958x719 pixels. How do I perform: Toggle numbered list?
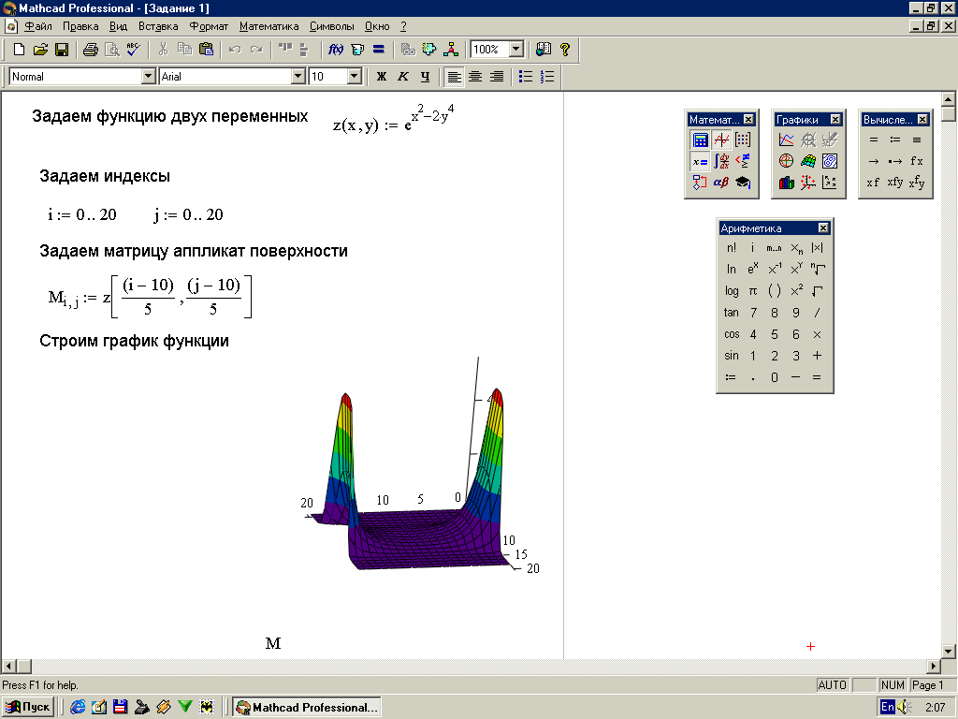(547, 77)
